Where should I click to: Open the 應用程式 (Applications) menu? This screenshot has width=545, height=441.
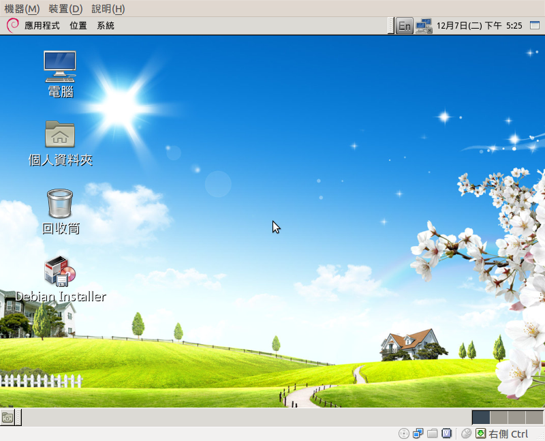click(x=42, y=26)
